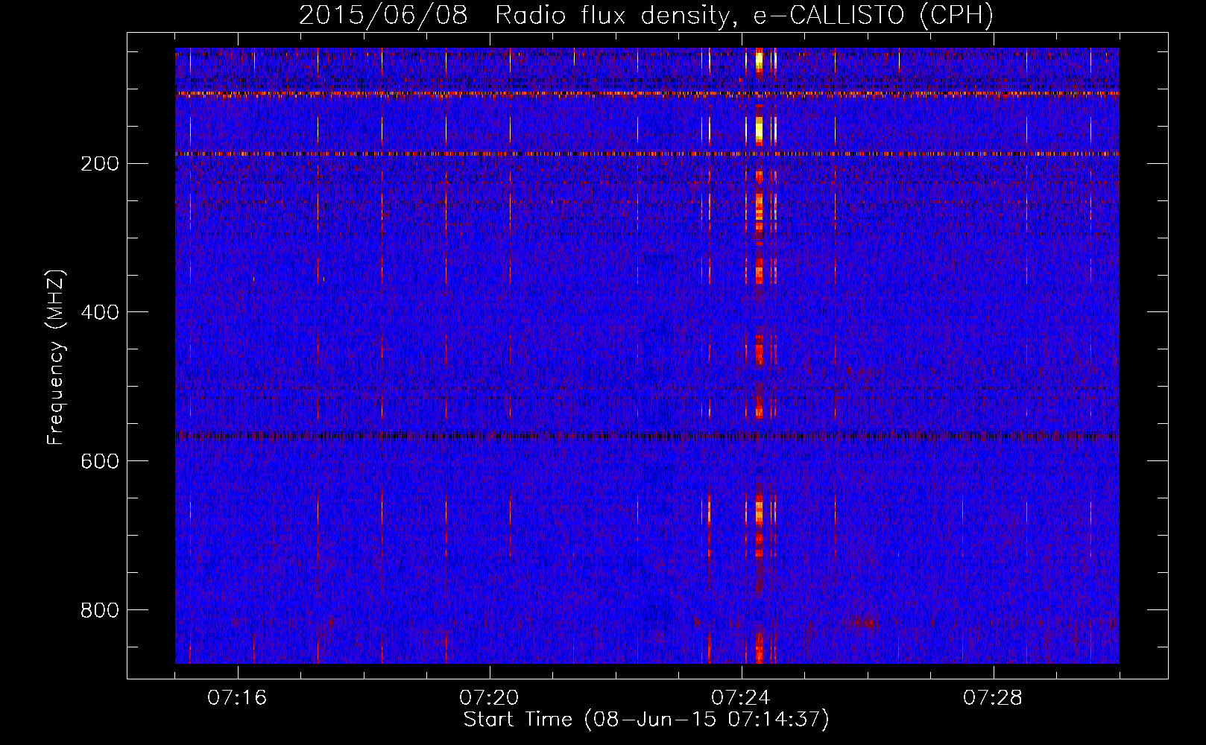The width and height of the screenshot is (1206, 745).
Task: Click the plot title "Radio flux density, e-CALLISTO (CPH)"
Action: (744, 16)
